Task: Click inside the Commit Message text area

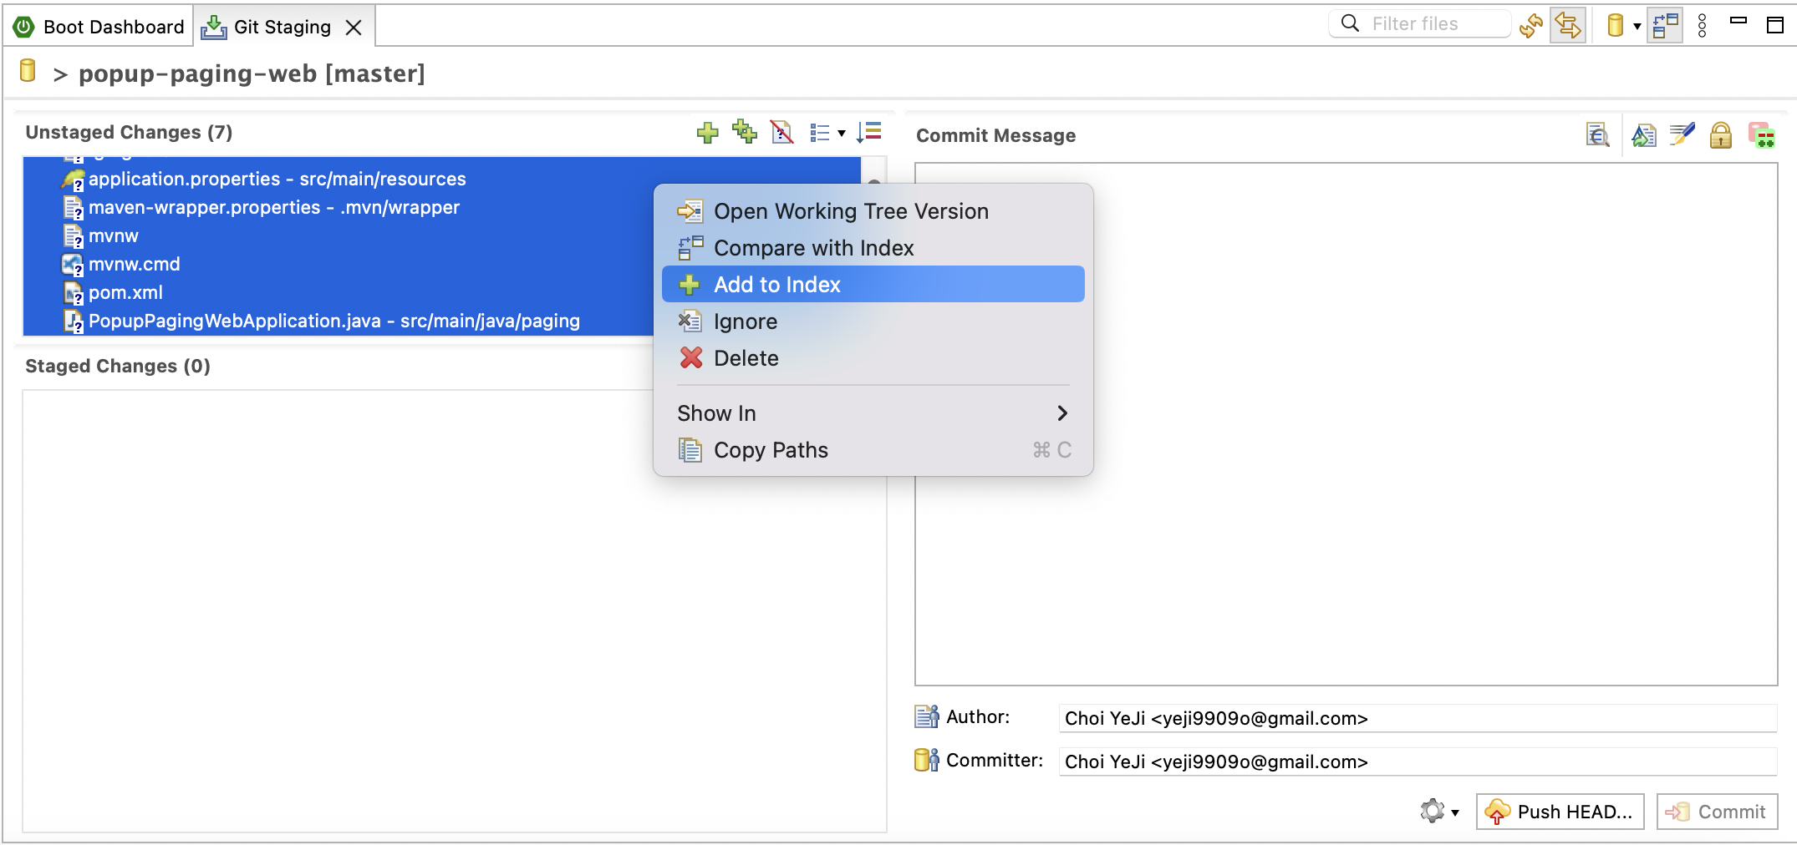Action: pos(1346,424)
